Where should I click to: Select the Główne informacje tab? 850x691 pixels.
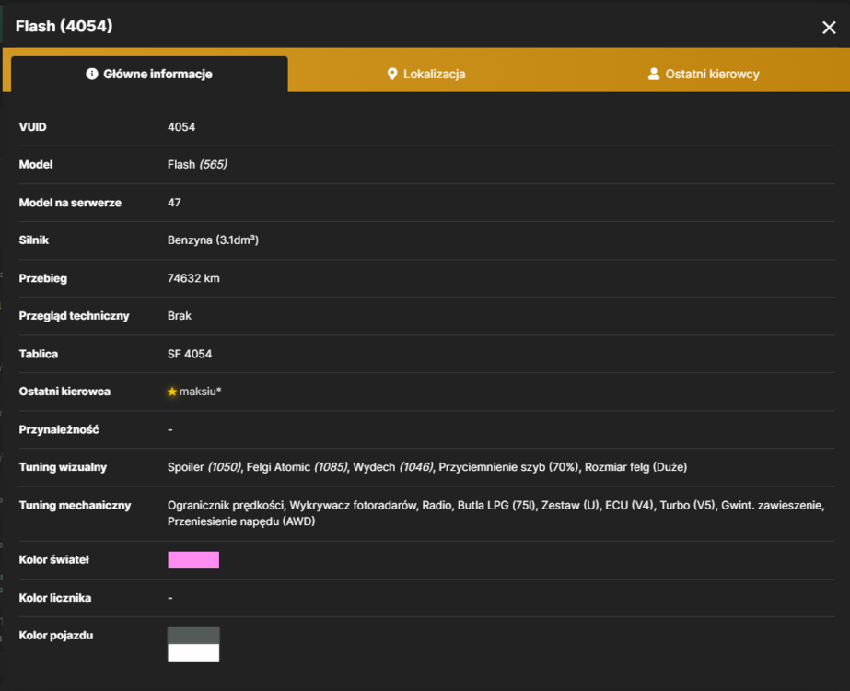[149, 75]
